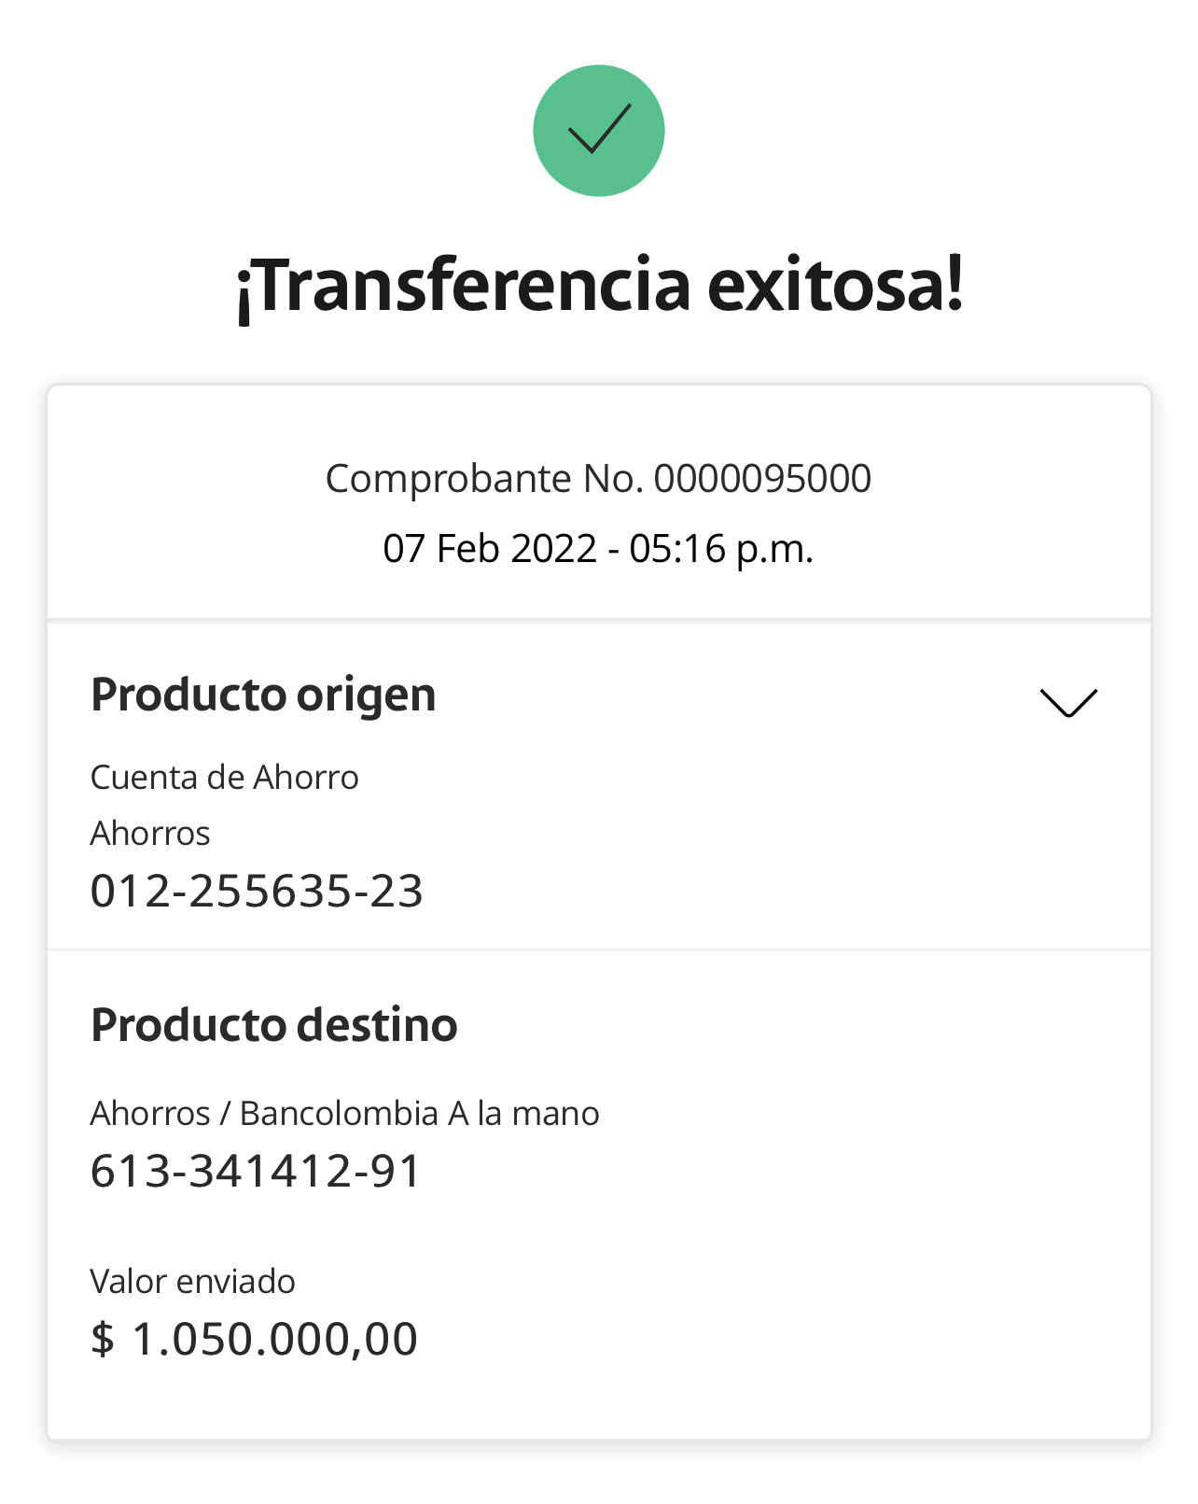Select the Comprobante No. label

[484, 479]
